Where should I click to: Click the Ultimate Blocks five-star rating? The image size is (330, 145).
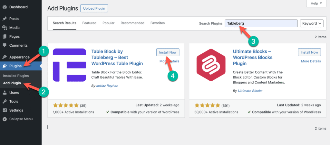pos(207,105)
